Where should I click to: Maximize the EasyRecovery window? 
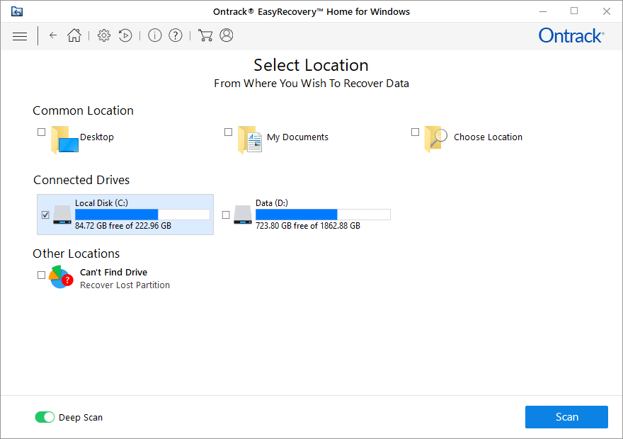tap(574, 11)
